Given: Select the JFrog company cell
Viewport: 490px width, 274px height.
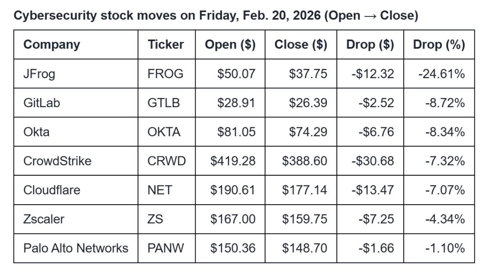Looking at the screenshot, I should (x=40, y=74).
